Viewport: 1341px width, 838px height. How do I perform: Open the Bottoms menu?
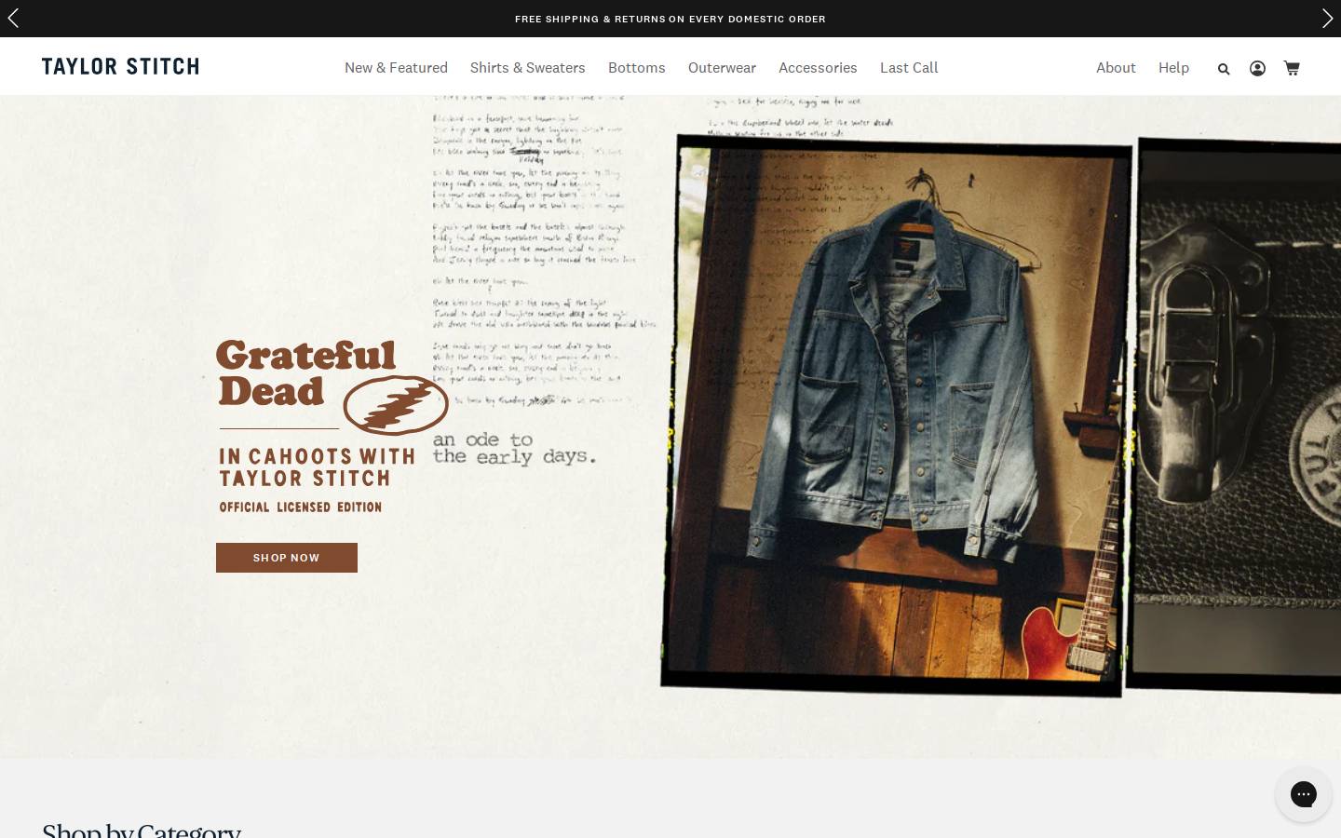(637, 67)
